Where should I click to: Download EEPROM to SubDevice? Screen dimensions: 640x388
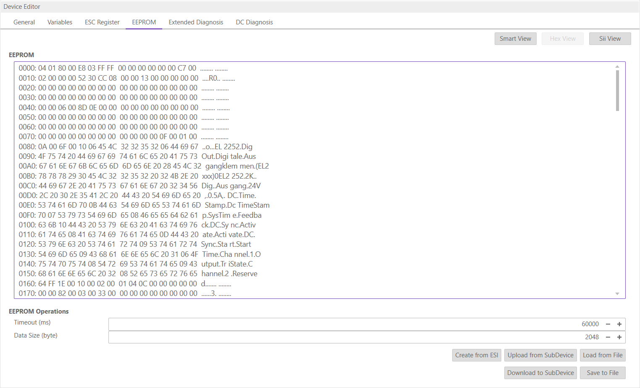click(540, 372)
